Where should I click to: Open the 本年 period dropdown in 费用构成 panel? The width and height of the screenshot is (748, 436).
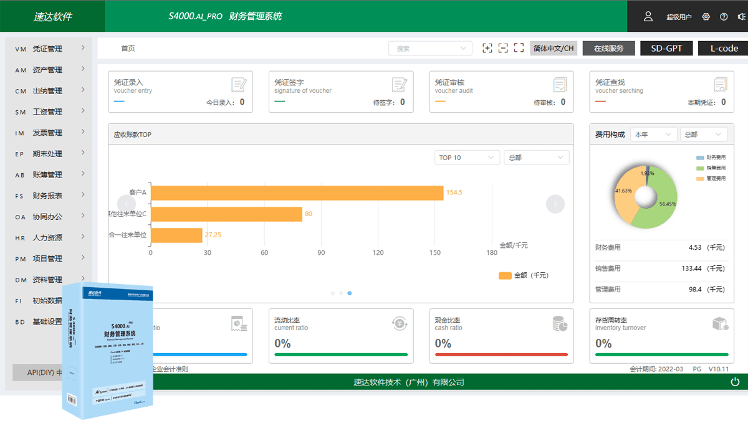[653, 134]
